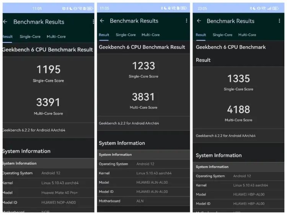Tap the 4188 Multi-Core Score value
Screen dimensions: 287x215
pyautogui.click(x=238, y=109)
